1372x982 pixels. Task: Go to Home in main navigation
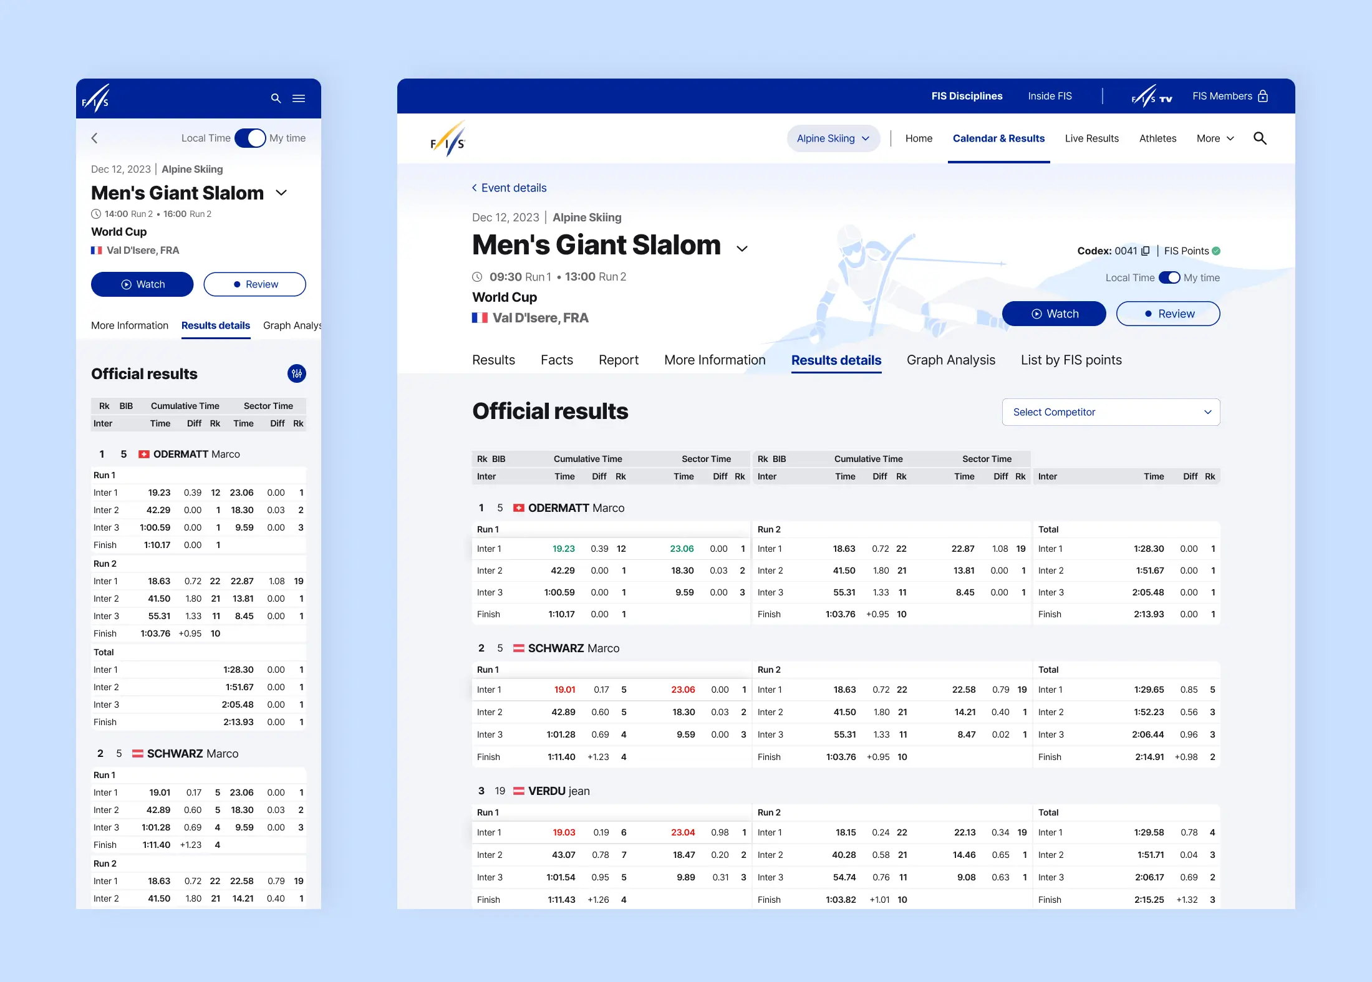919,138
